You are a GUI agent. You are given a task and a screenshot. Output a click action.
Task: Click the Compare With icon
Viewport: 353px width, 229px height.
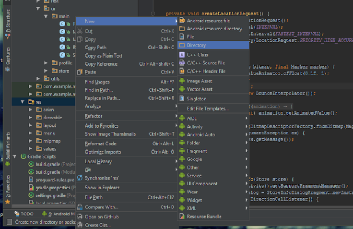coord(80,207)
